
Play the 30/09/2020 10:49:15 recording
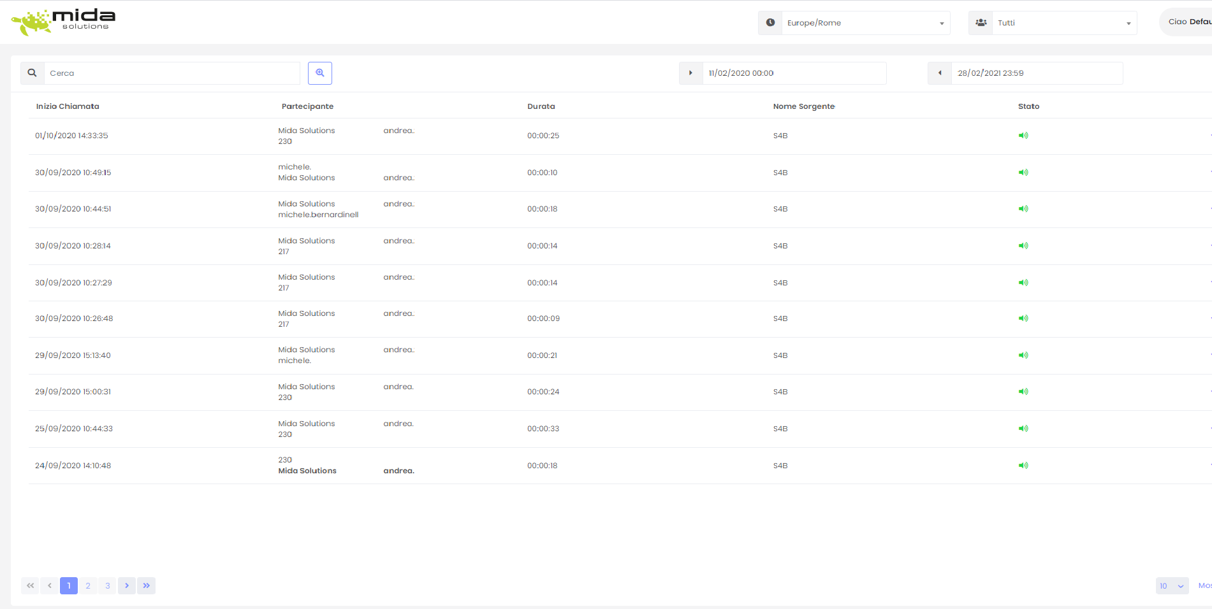click(x=1024, y=172)
